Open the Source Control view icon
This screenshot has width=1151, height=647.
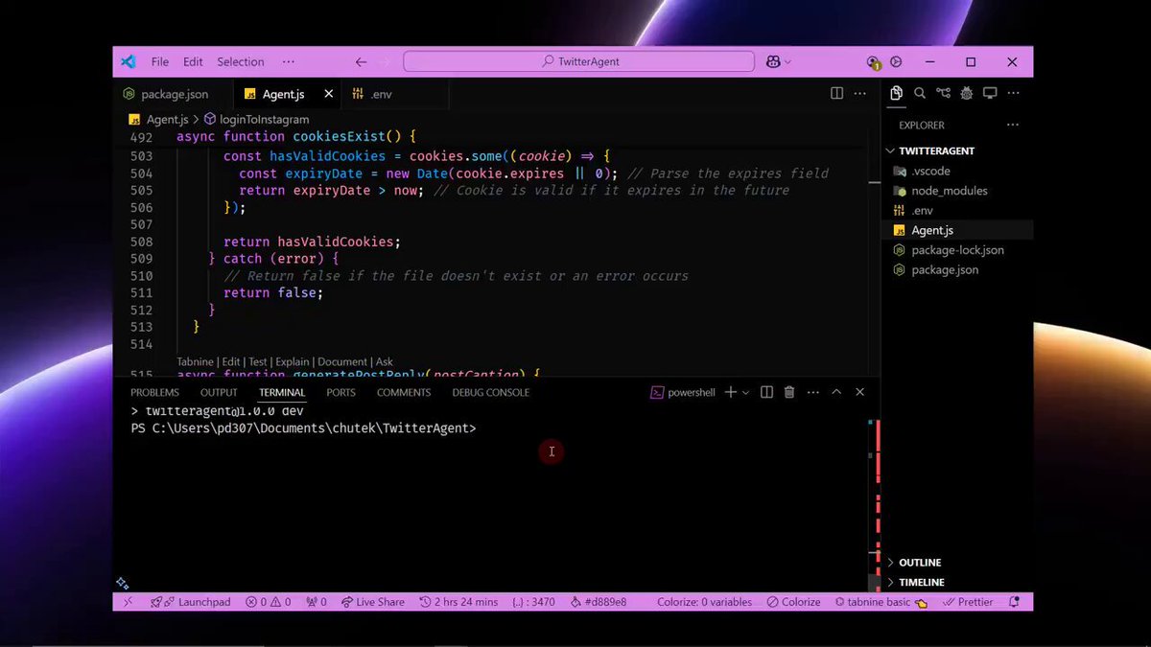[x=944, y=93]
